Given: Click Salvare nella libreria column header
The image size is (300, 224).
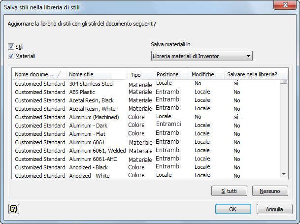Looking at the screenshot, I should [251, 74].
